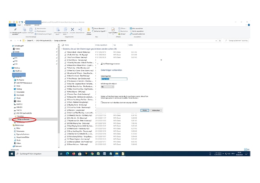Select Downloads in the navigation tree
This screenshot has width=260, height=183.
19,95
